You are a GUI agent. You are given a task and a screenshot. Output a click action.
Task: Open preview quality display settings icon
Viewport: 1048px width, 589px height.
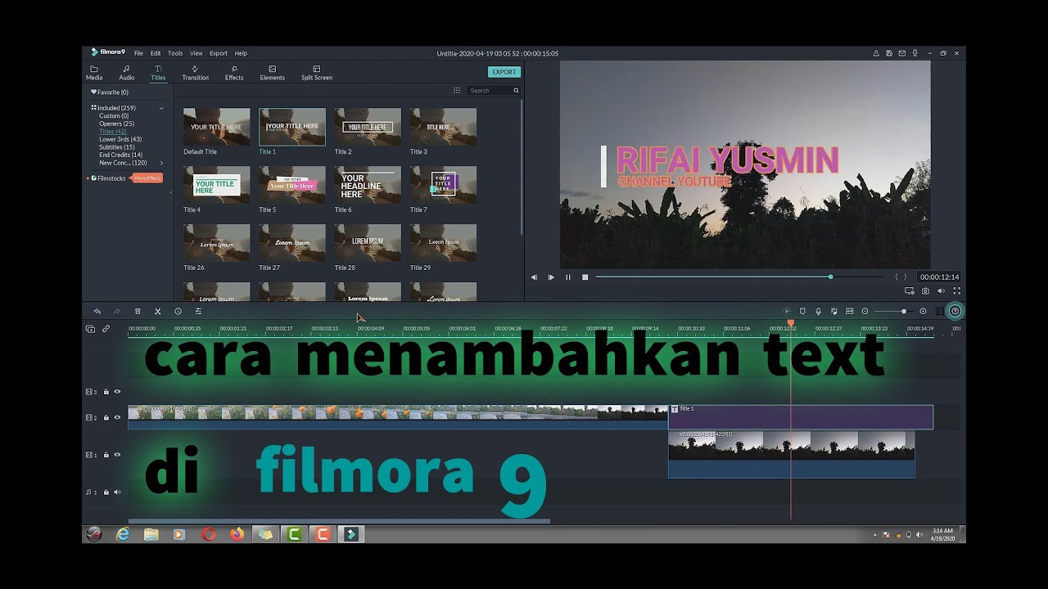tap(910, 290)
